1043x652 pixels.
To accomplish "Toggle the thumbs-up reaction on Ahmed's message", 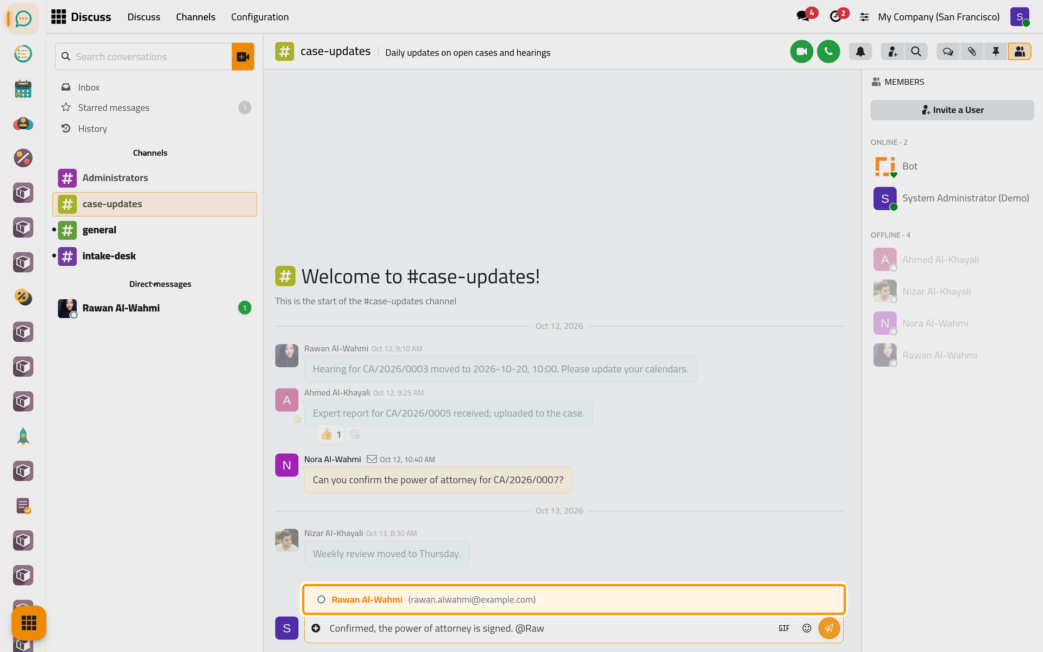I will pyautogui.click(x=330, y=434).
